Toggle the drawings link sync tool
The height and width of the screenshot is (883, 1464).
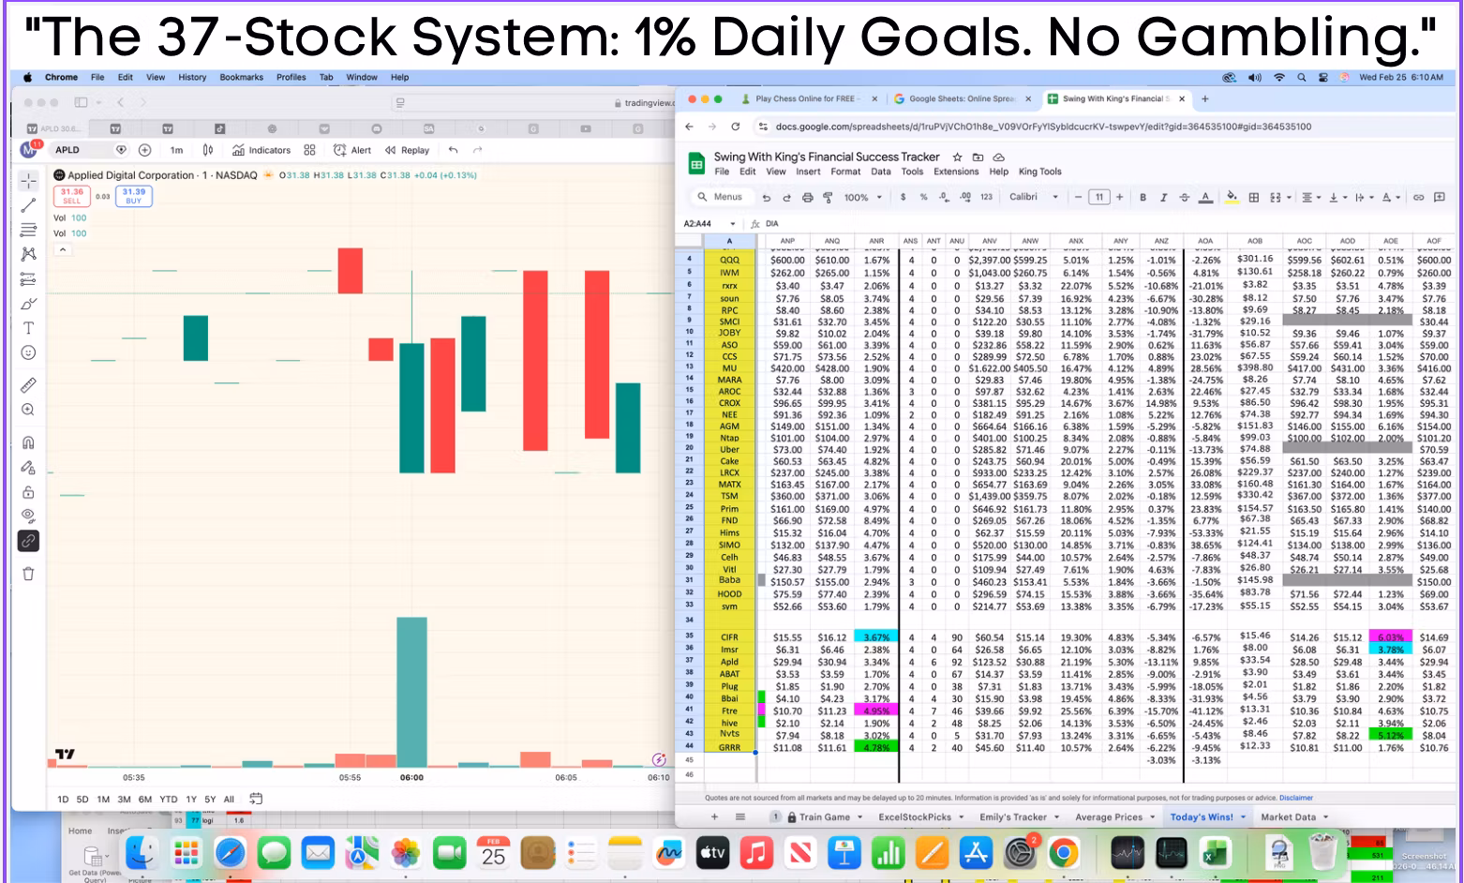click(28, 541)
